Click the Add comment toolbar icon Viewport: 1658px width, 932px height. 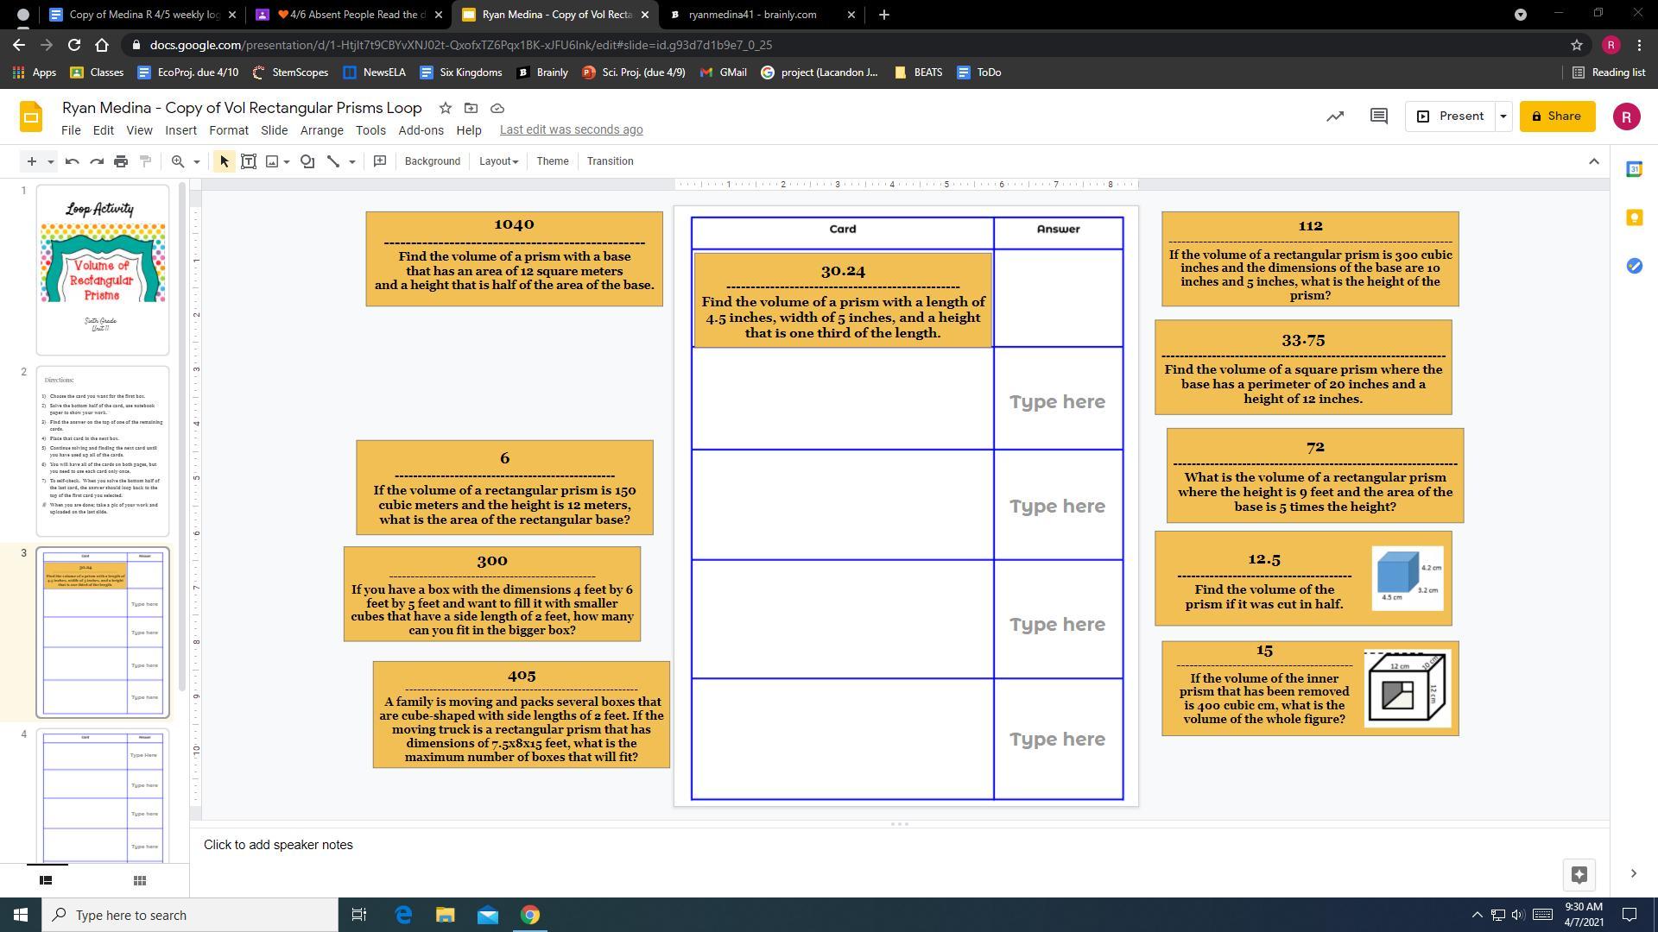[x=379, y=161]
